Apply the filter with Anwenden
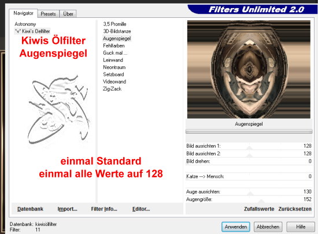 pos(236,227)
